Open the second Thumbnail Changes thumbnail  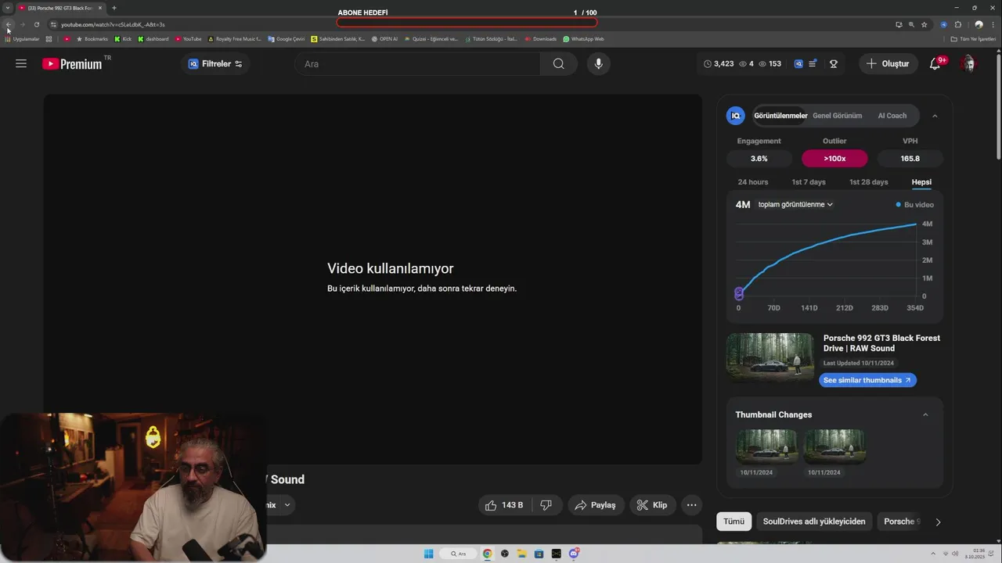[x=834, y=446]
